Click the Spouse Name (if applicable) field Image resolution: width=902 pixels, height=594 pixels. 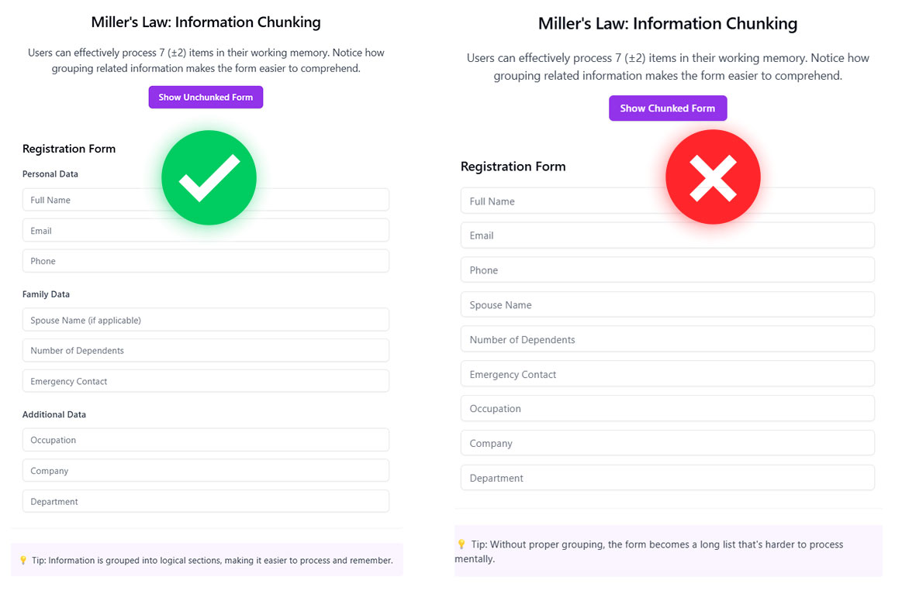click(x=206, y=320)
